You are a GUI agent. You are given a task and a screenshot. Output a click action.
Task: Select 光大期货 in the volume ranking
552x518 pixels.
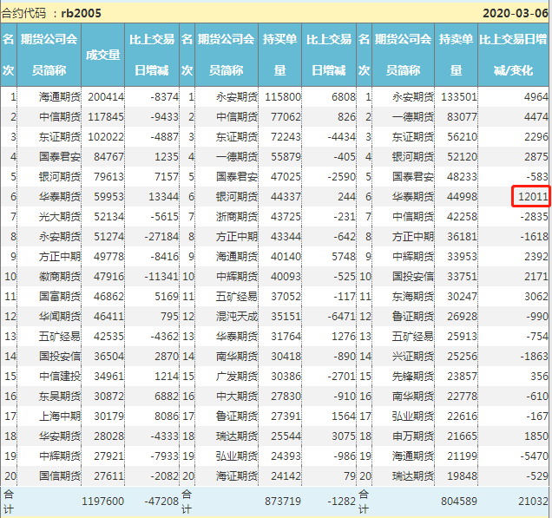(x=60, y=217)
